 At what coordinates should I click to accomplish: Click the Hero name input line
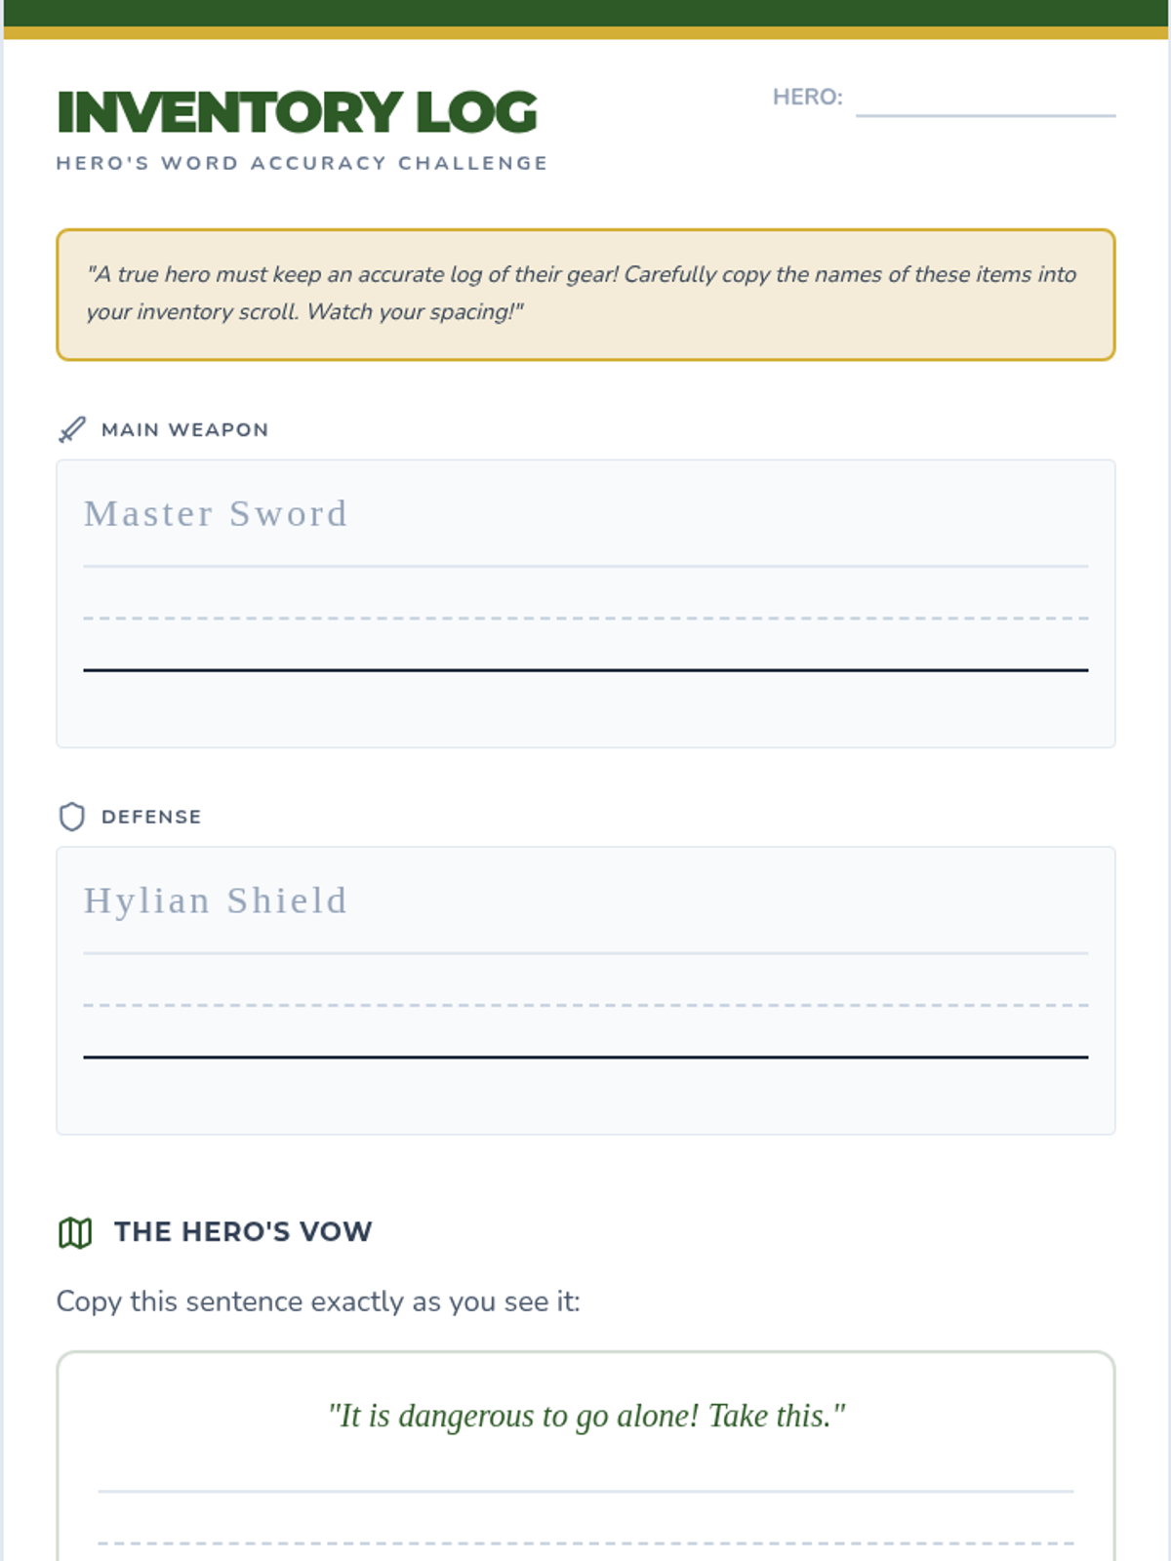tap(985, 105)
